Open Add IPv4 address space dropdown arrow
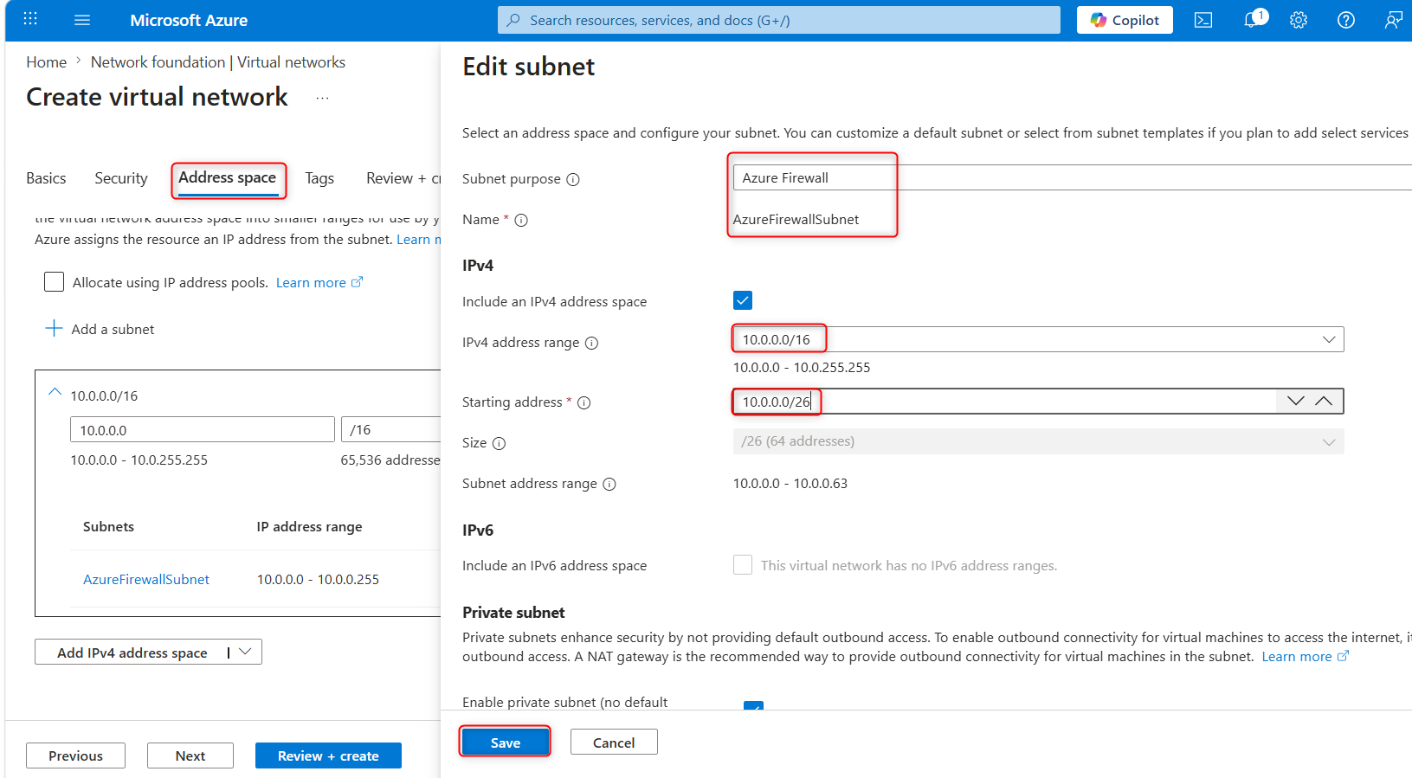This screenshot has height=778, width=1412. pyautogui.click(x=245, y=652)
